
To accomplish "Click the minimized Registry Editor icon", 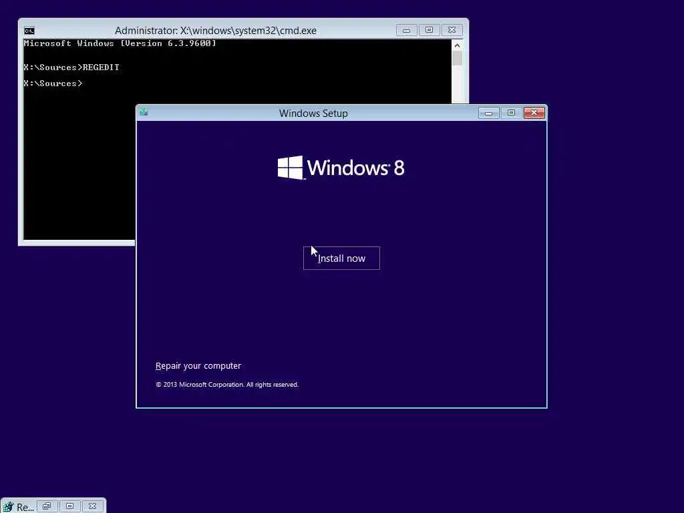I will point(8,506).
